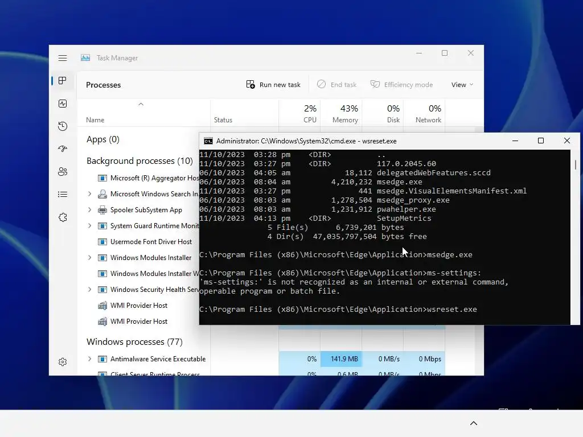
Task: Sort by Disk column header
Action: click(383, 113)
